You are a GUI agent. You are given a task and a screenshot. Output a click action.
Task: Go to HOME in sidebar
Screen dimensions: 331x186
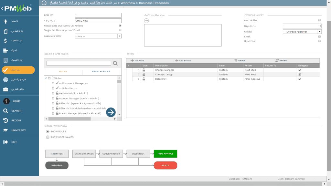coord(17,101)
